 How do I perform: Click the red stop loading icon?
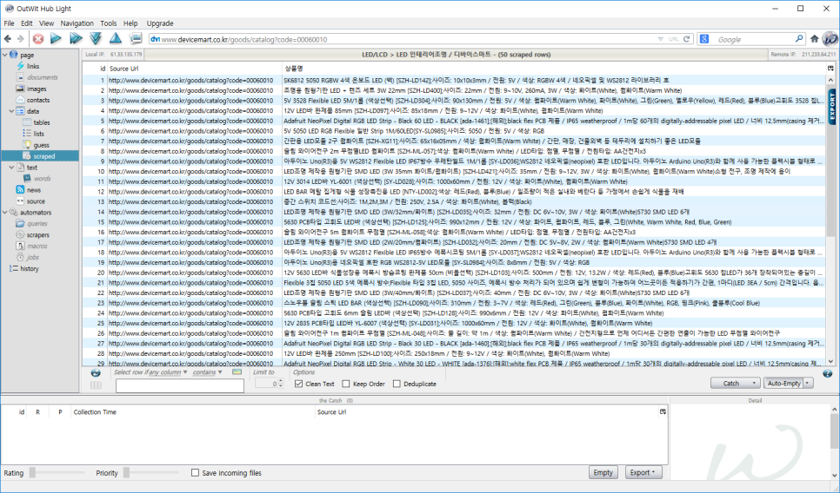click(x=38, y=38)
